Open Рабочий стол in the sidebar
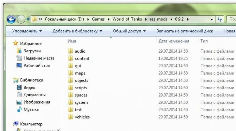This screenshot has width=236, height=131. point(37,65)
